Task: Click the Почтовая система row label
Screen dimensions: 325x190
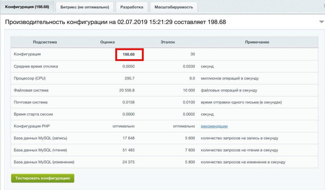Action: 30,102
